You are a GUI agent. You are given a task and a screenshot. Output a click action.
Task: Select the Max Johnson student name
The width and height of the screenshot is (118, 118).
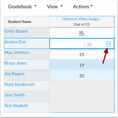(x=17, y=52)
